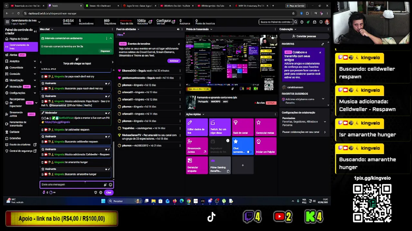Viewport: 412px width, 231px height.
Task: Click Iniciar um Palpite quick action
Action: click(x=266, y=146)
